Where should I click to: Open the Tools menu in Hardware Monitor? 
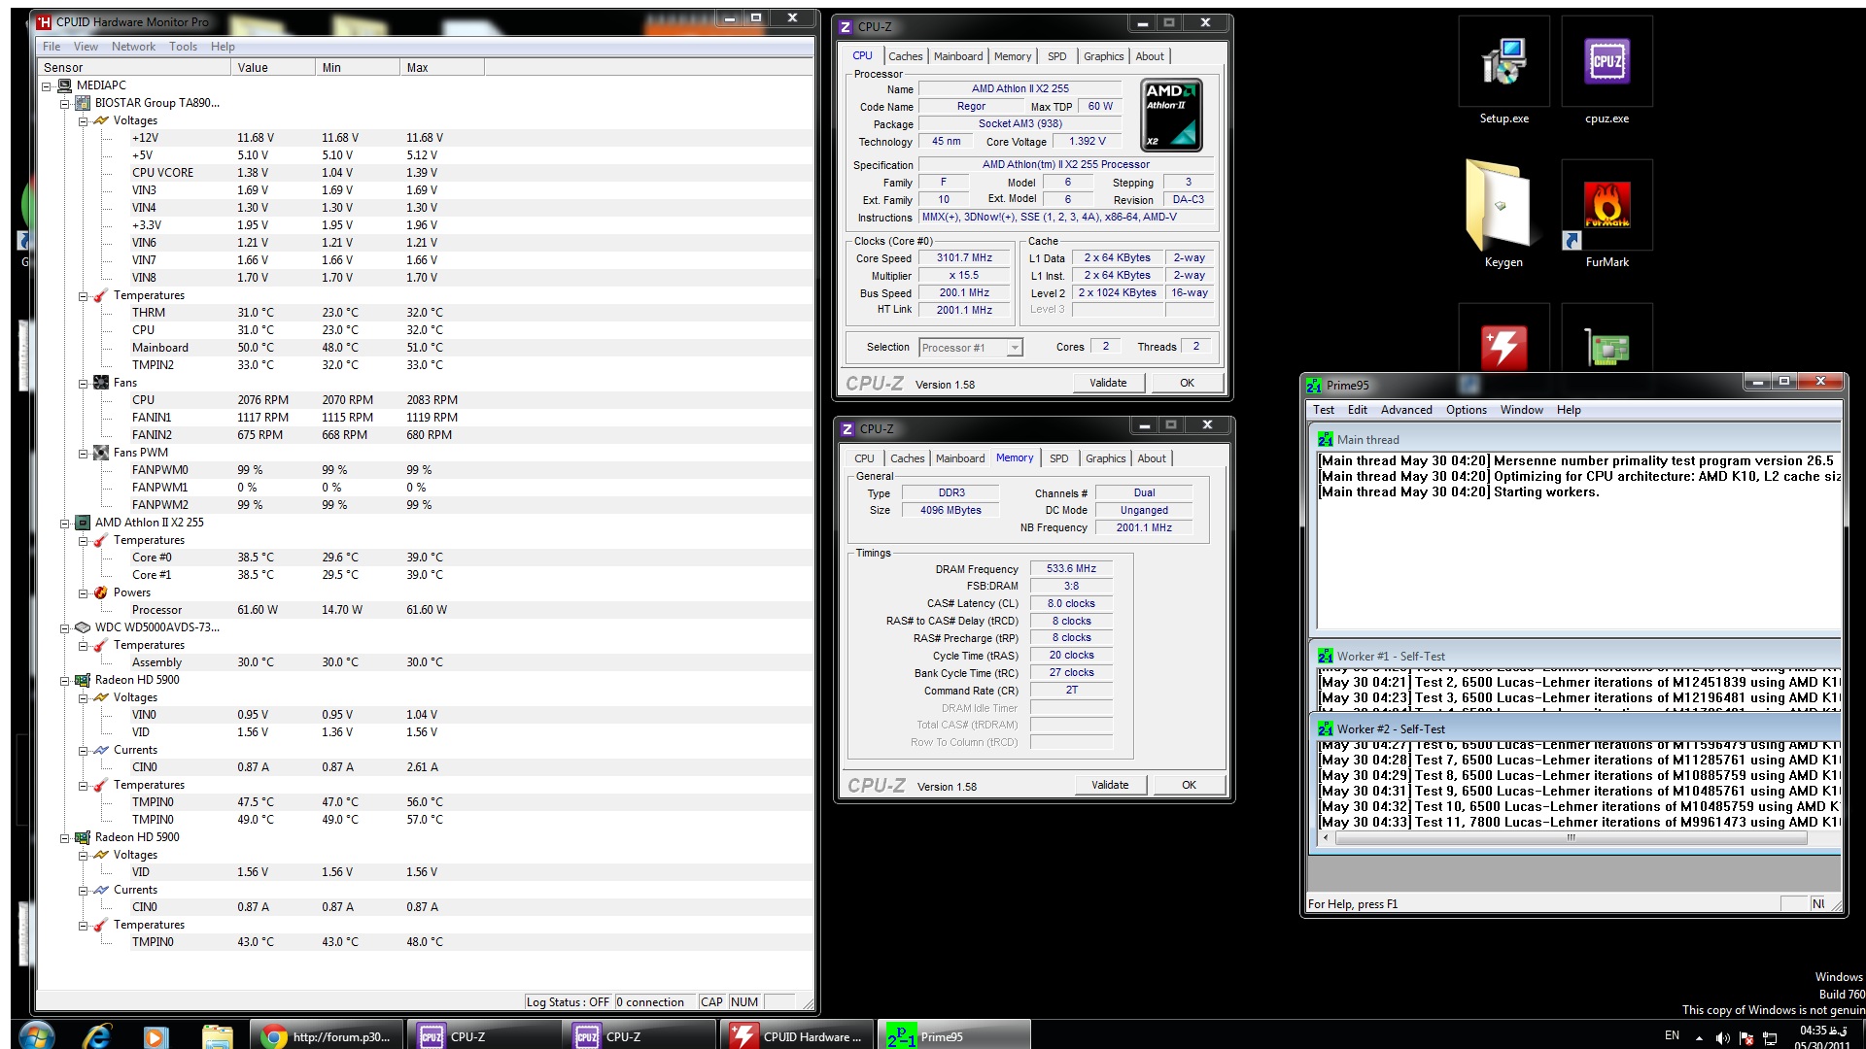[183, 47]
